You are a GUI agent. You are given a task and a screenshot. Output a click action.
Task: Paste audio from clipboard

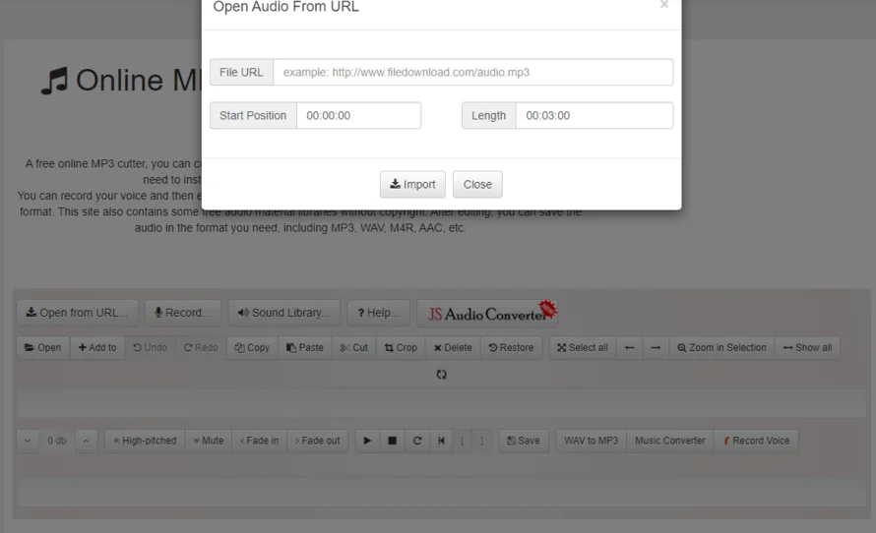[305, 348]
